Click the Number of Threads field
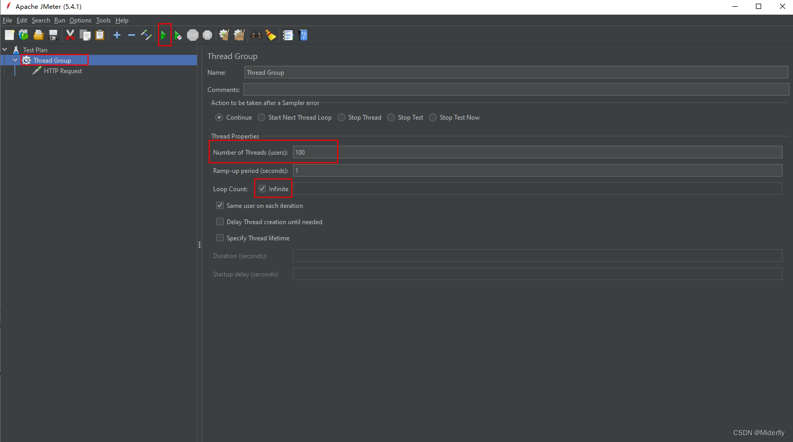 pyautogui.click(x=538, y=152)
